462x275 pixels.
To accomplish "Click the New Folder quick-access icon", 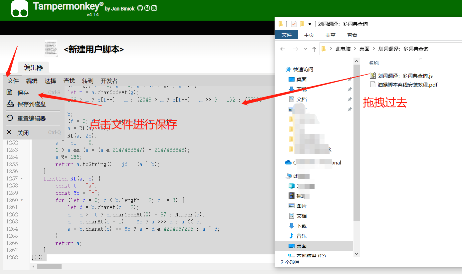I will tap(302, 24).
